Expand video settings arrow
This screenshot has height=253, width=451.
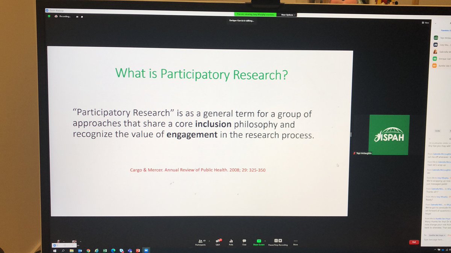tap(81, 241)
